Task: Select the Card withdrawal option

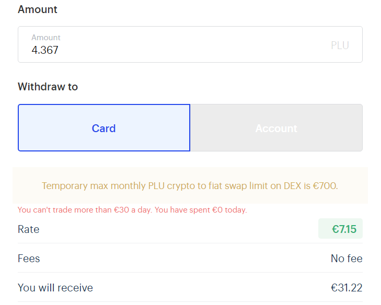Action: coord(104,128)
